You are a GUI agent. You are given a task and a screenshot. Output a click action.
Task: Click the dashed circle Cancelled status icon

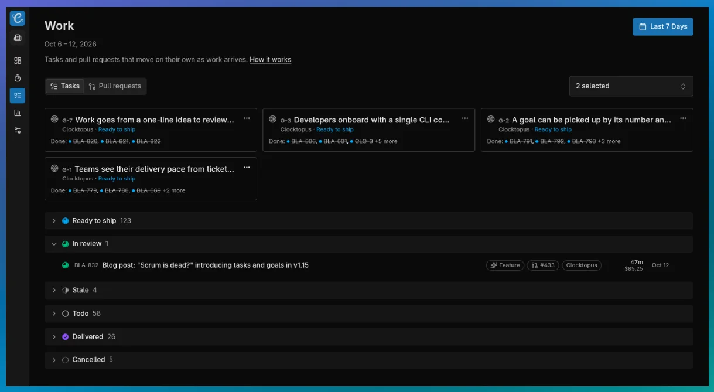(x=66, y=360)
